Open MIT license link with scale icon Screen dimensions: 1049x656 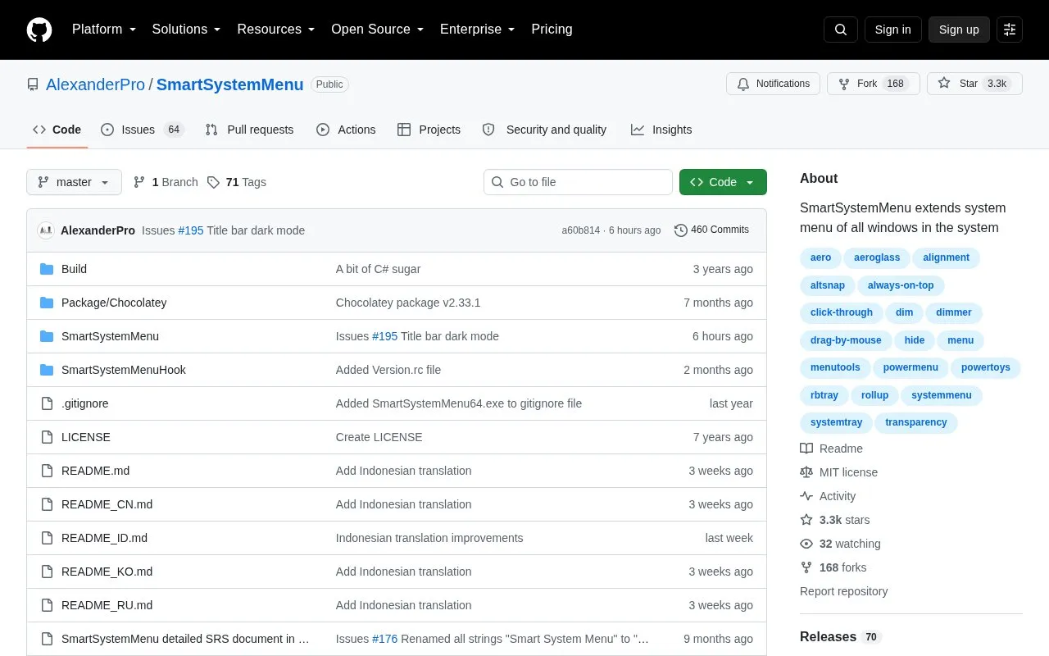click(838, 472)
